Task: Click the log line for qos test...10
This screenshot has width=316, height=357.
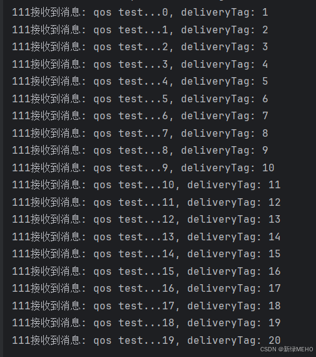Action: 146,185
